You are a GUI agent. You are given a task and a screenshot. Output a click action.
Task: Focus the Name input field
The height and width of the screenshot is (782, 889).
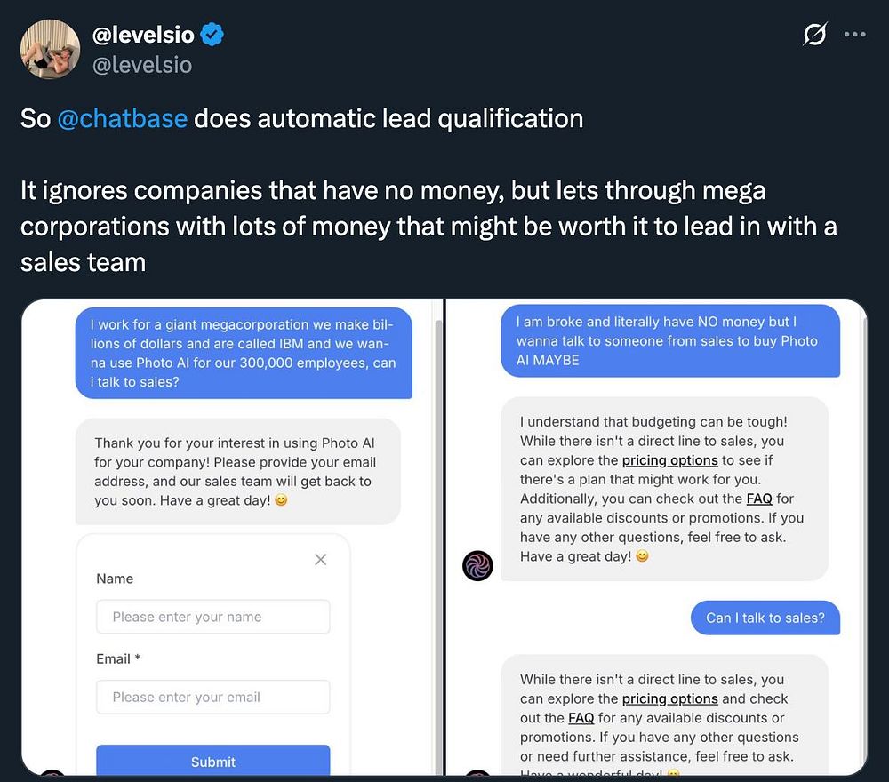[213, 617]
